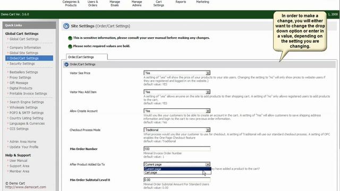
Task: Open Company Information sidebar link
Action: [x=25, y=47]
